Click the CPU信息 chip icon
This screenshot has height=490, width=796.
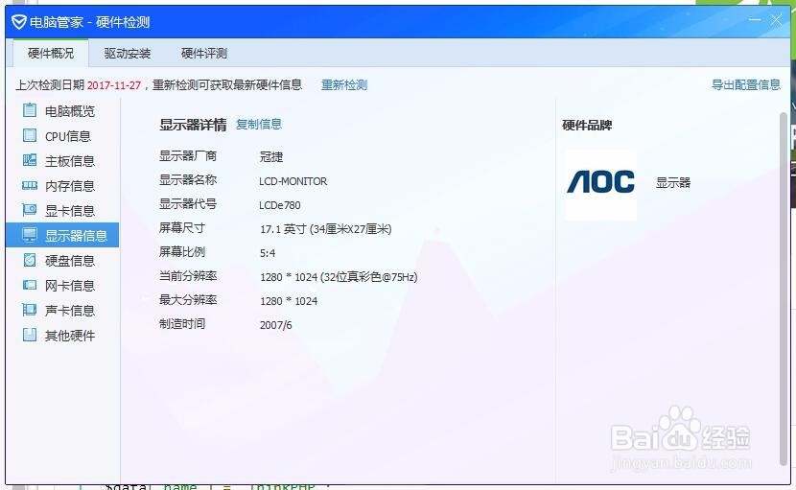tap(30, 135)
